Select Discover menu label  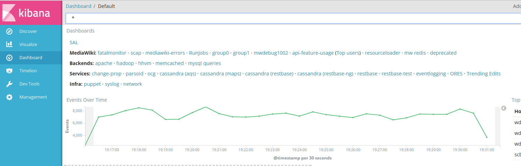tap(28, 31)
